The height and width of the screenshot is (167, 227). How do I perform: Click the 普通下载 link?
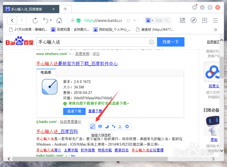pos(95,111)
